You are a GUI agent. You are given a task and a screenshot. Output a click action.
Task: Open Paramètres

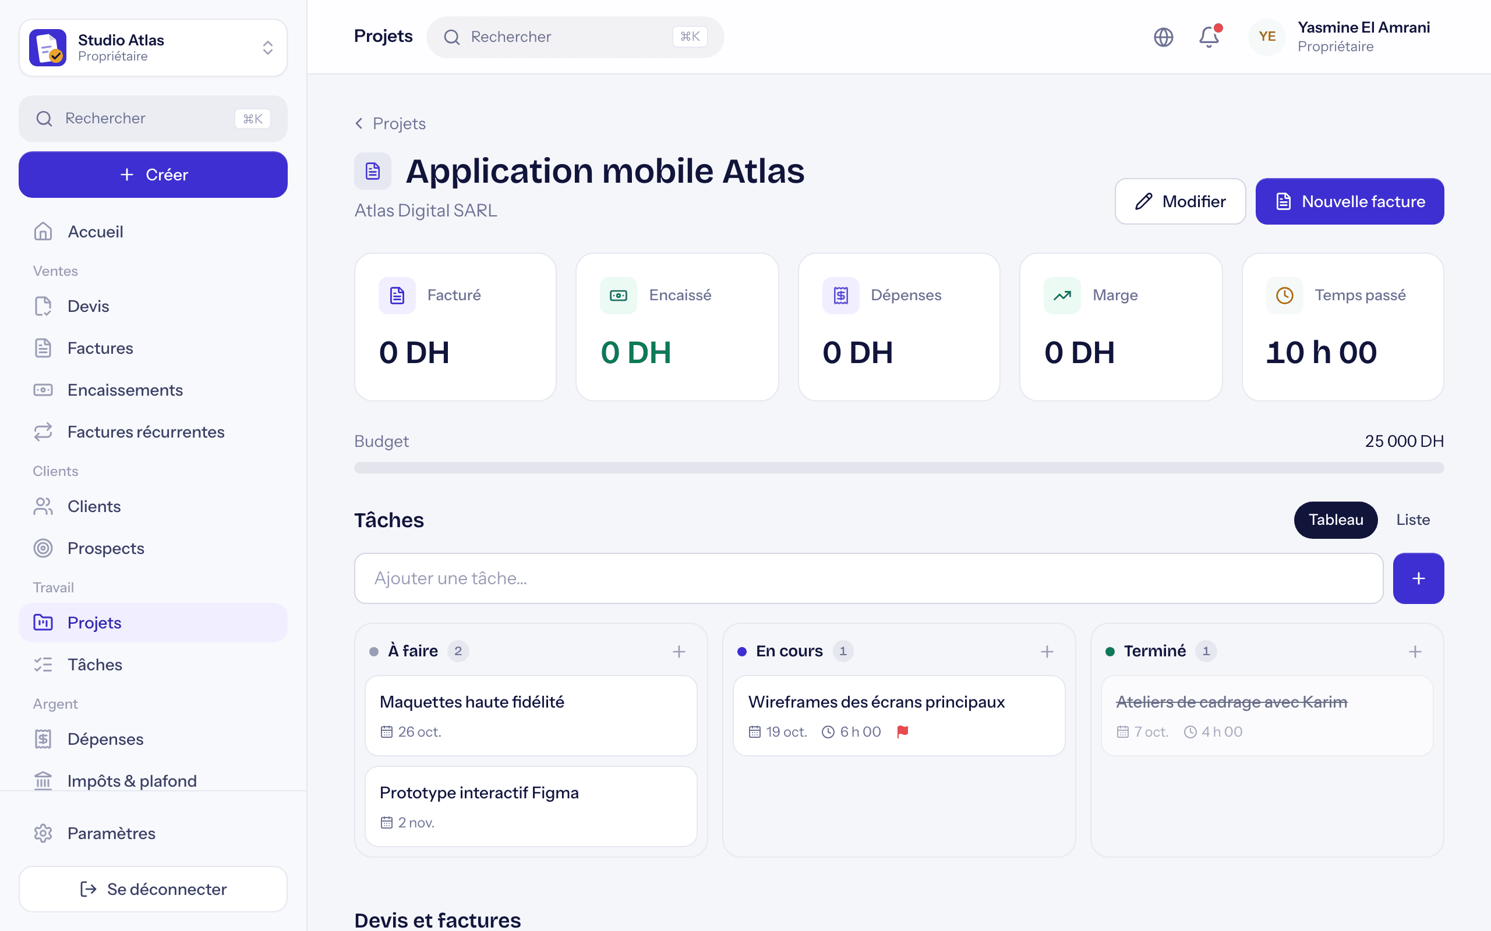click(x=153, y=833)
